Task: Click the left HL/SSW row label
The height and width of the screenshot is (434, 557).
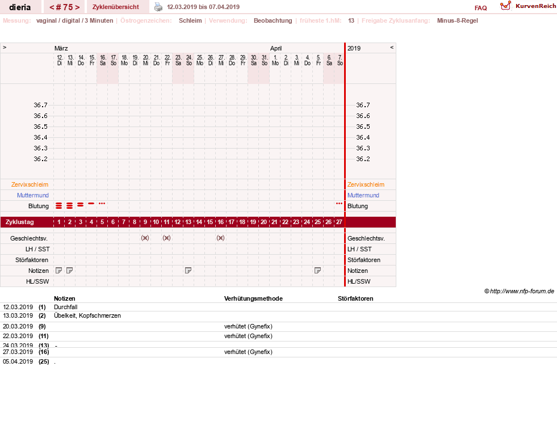Action: 37,282
